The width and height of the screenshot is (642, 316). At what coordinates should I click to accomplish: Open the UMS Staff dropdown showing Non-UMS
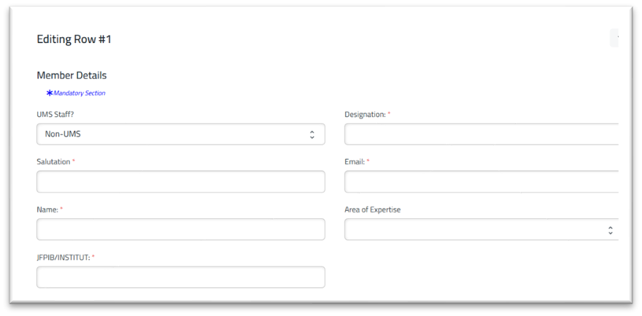(181, 134)
